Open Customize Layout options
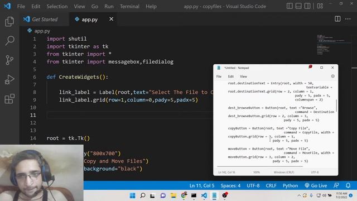Viewport: 357px width, 201px height. [320, 6]
